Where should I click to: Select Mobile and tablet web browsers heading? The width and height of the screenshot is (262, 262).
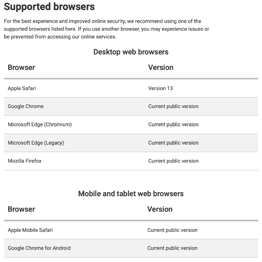[x=131, y=194]
